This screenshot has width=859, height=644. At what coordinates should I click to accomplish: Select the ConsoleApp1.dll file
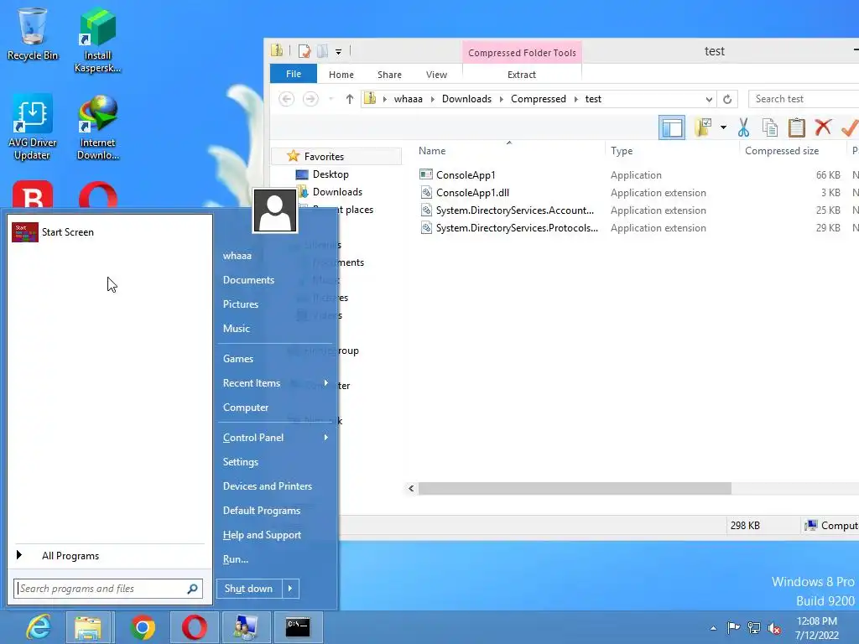[x=473, y=193]
